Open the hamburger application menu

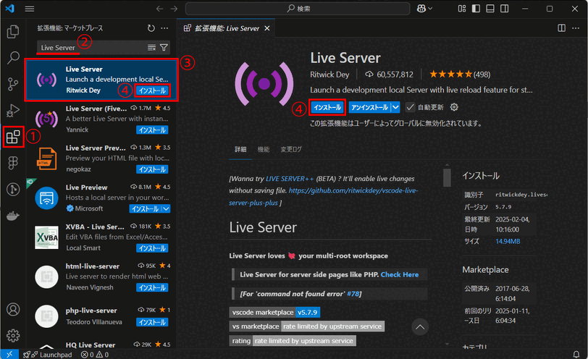tap(30, 9)
